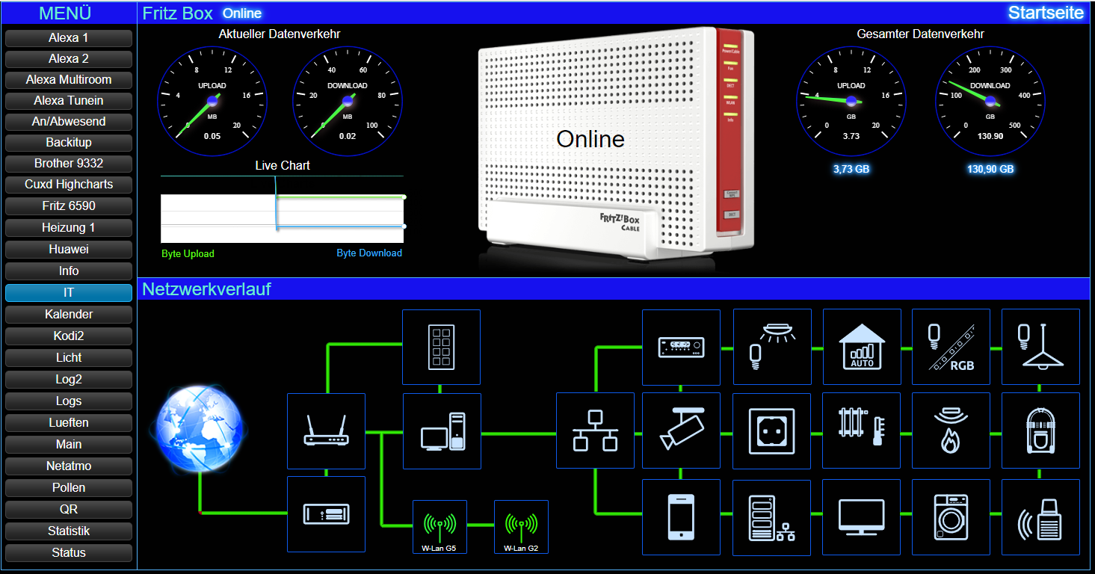The width and height of the screenshot is (1095, 574).
Task: Go to Status page
Action: click(69, 552)
